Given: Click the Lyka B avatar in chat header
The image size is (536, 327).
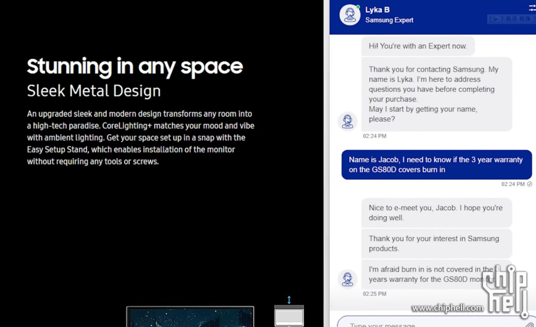Looking at the screenshot, I should [349, 15].
